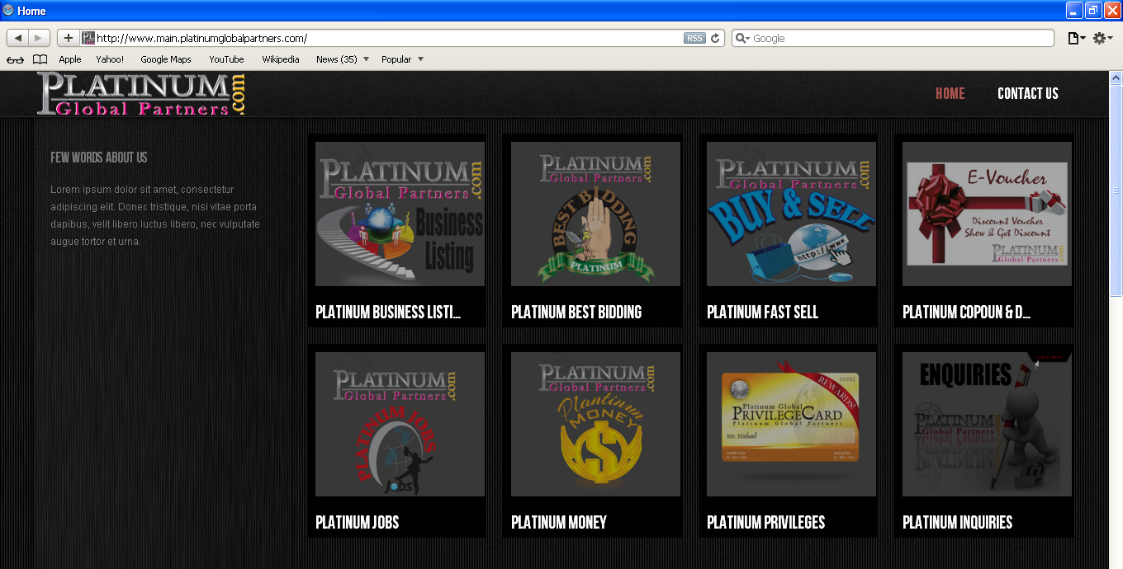The height and width of the screenshot is (569, 1123).
Task: Click the PLATINUM BEST BIDDING title
Action: pos(576,312)
